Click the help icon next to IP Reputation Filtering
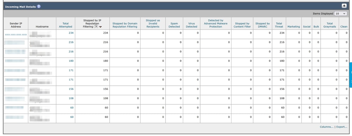The height and width of the screenshot is (136, 352). [96, 27]
